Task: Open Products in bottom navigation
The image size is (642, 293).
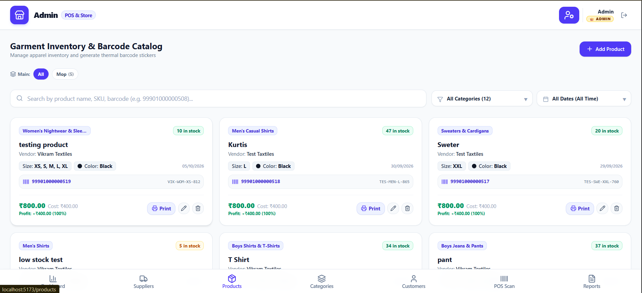Action: point(232,282)
